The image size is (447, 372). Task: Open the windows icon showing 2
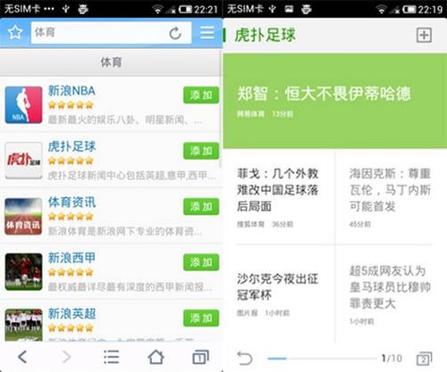(x=424, y=359)
